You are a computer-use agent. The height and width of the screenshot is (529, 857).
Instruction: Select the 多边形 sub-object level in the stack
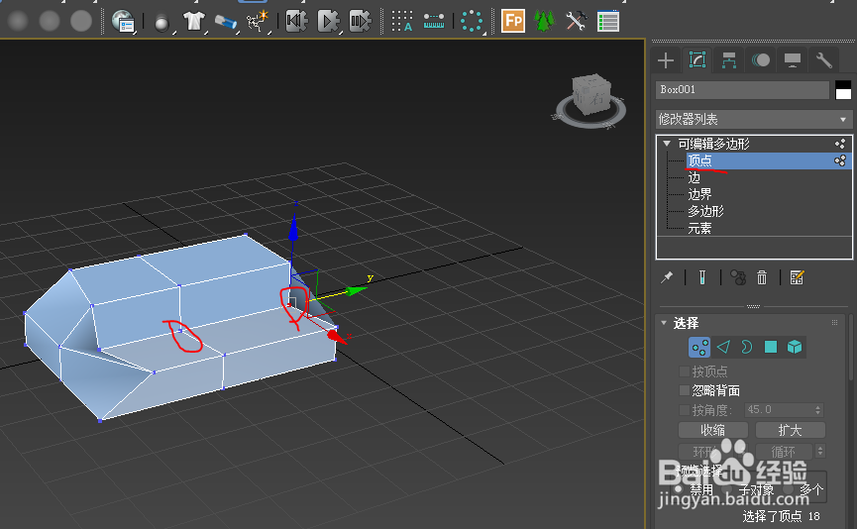pos(705,211)
